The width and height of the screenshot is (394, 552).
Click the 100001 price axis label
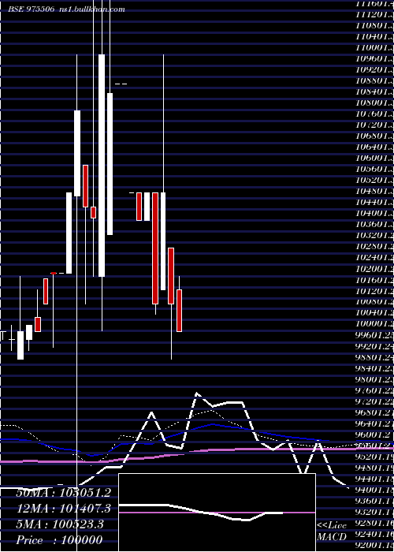[374, 323]
